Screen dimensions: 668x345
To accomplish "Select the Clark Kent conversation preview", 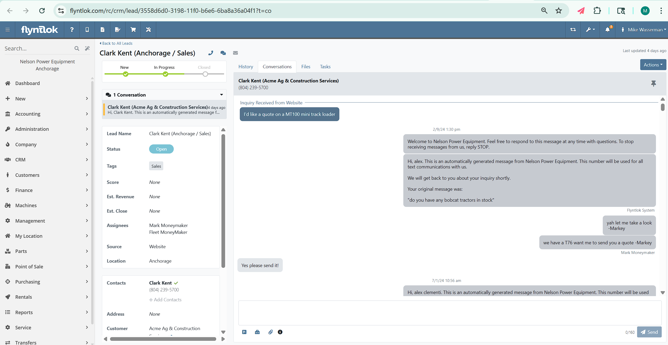I will pos(164,110).
